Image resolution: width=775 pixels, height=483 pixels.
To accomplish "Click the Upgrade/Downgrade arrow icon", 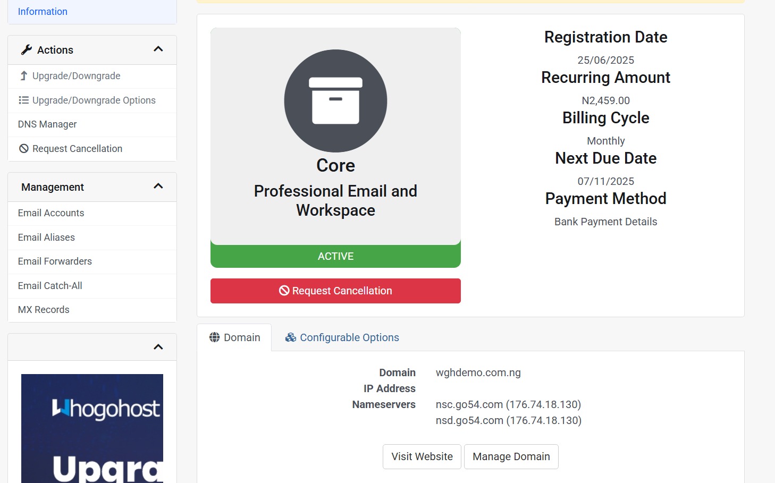I will pyautogui.click(x=23, y=76).
